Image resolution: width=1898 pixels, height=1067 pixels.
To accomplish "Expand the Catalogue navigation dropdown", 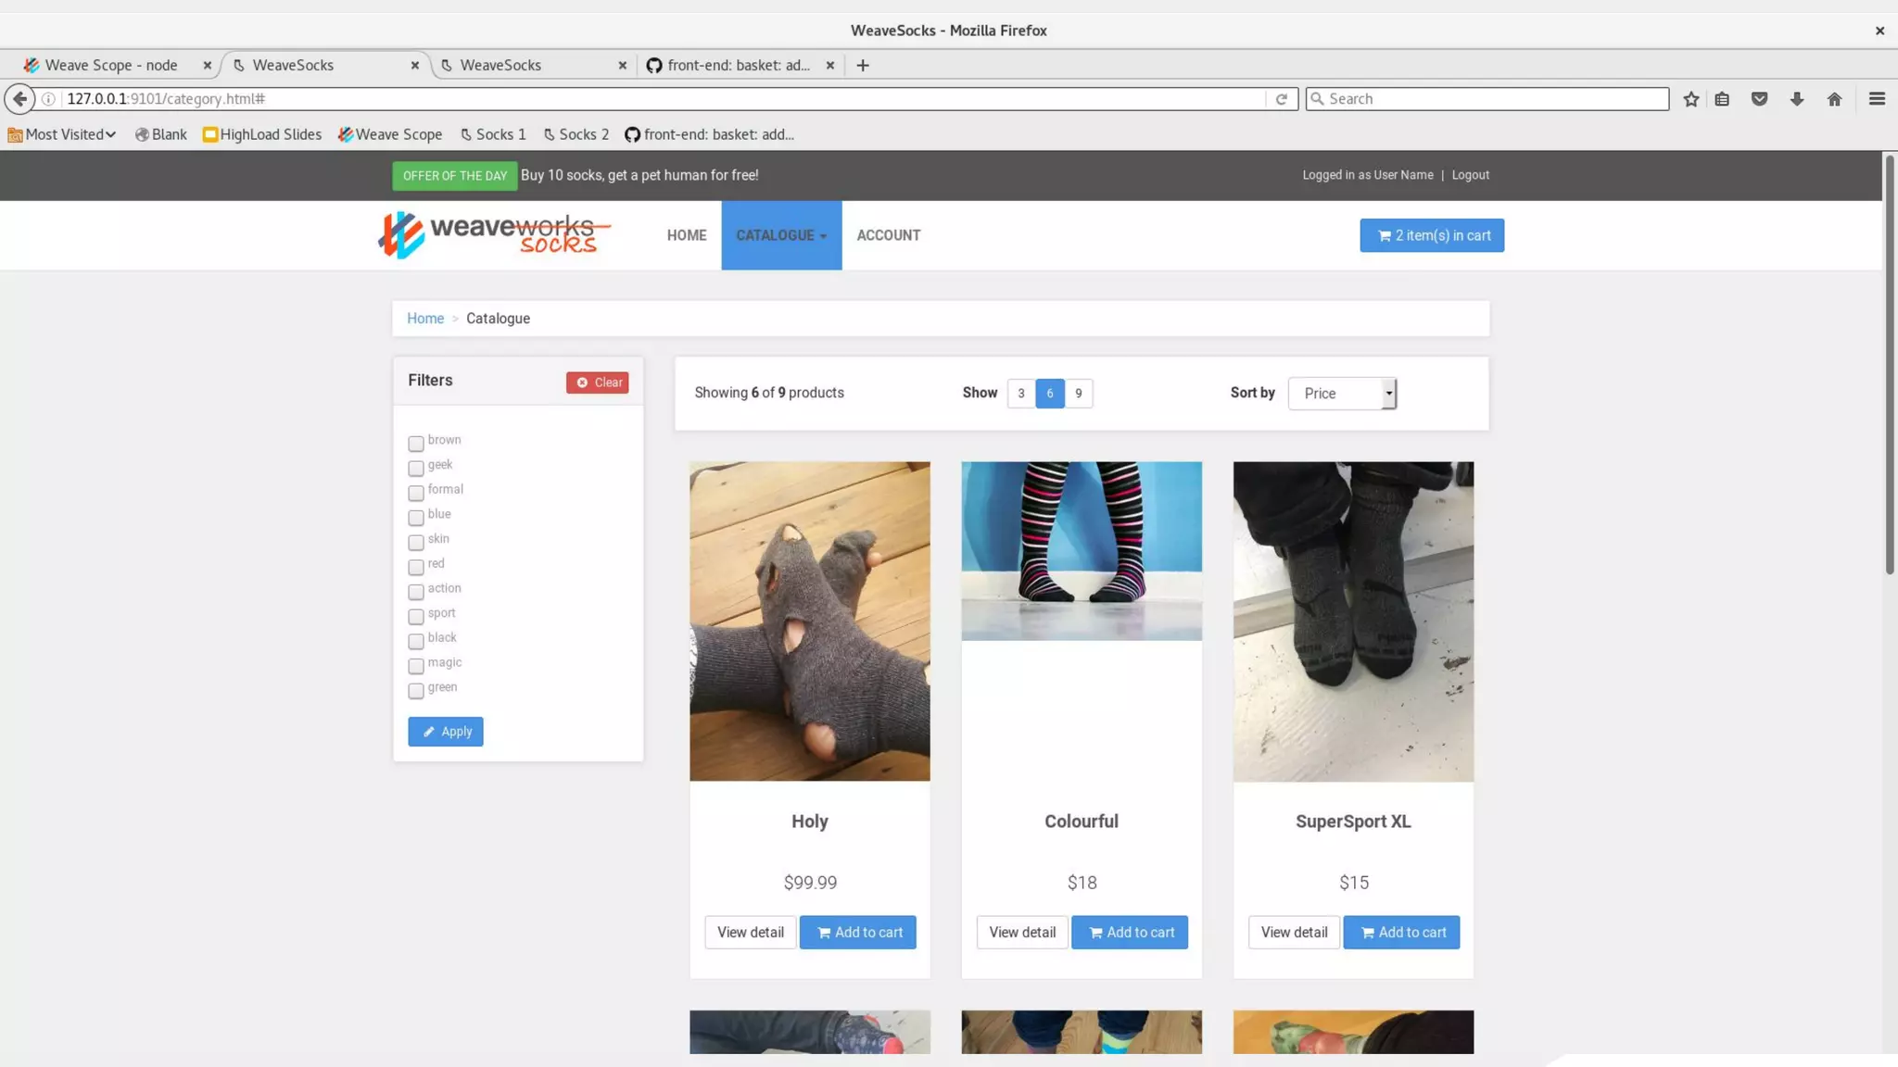I will (x=780, y=235).
